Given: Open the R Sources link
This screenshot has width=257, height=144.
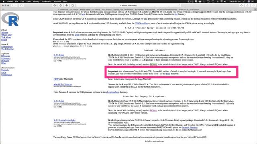Looking at the screenshot, I should pyautogui.click(x=6, y=56).
